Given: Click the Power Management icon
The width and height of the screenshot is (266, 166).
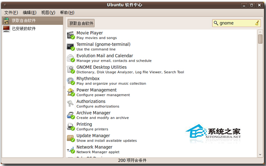Looking at the screenshot, I should pyautogui.click(x=70, y=92).
